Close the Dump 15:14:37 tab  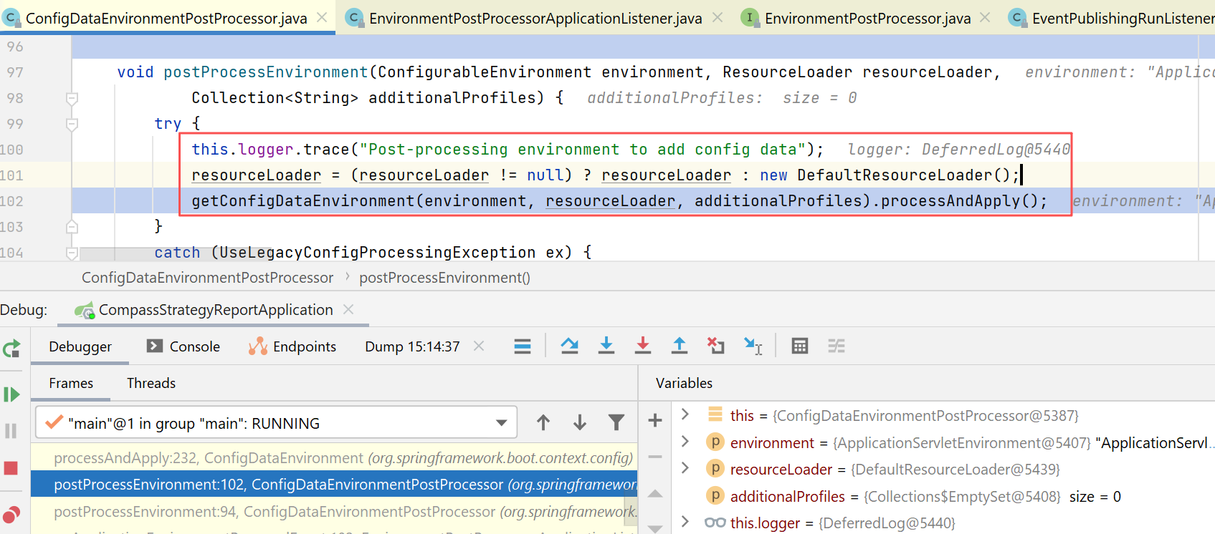479,346
